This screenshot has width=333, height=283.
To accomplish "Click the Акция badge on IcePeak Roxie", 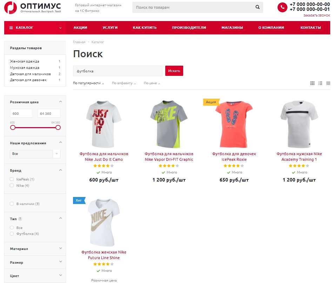I will pos(211,102).
